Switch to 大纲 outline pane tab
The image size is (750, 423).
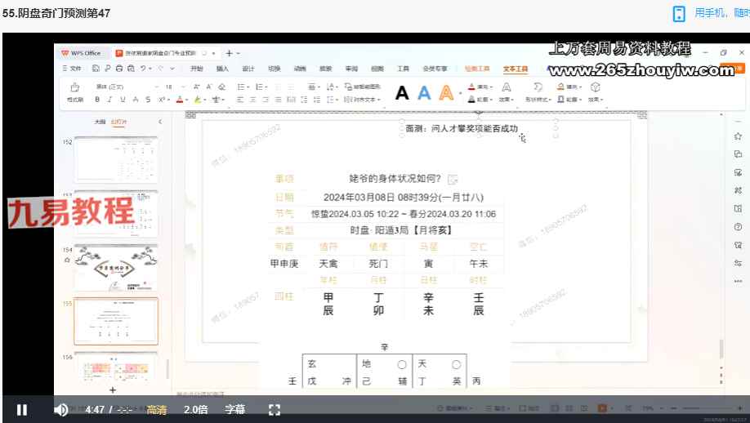pyautogui.click(x=100, y=122)
